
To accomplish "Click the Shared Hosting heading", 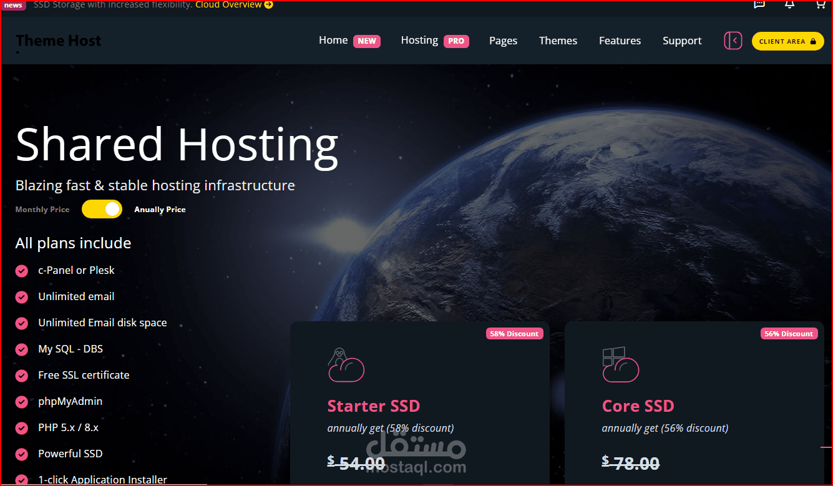I will pyautogui.click(x=177, y=145).
